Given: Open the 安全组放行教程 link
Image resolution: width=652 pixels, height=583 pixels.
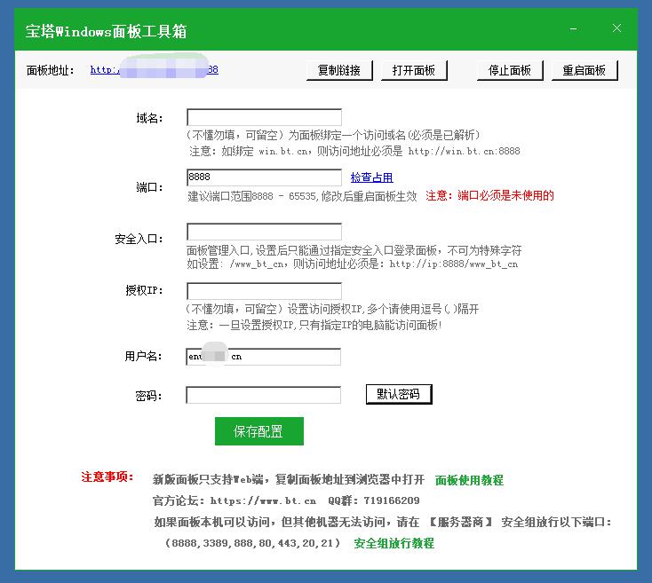Looking at the screenshot, I should 394,543.
